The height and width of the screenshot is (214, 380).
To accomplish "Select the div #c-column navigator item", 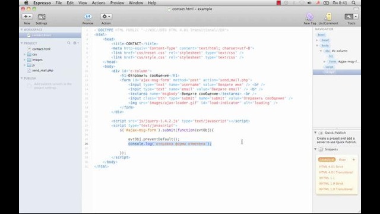I will click(x=337, y=51).
